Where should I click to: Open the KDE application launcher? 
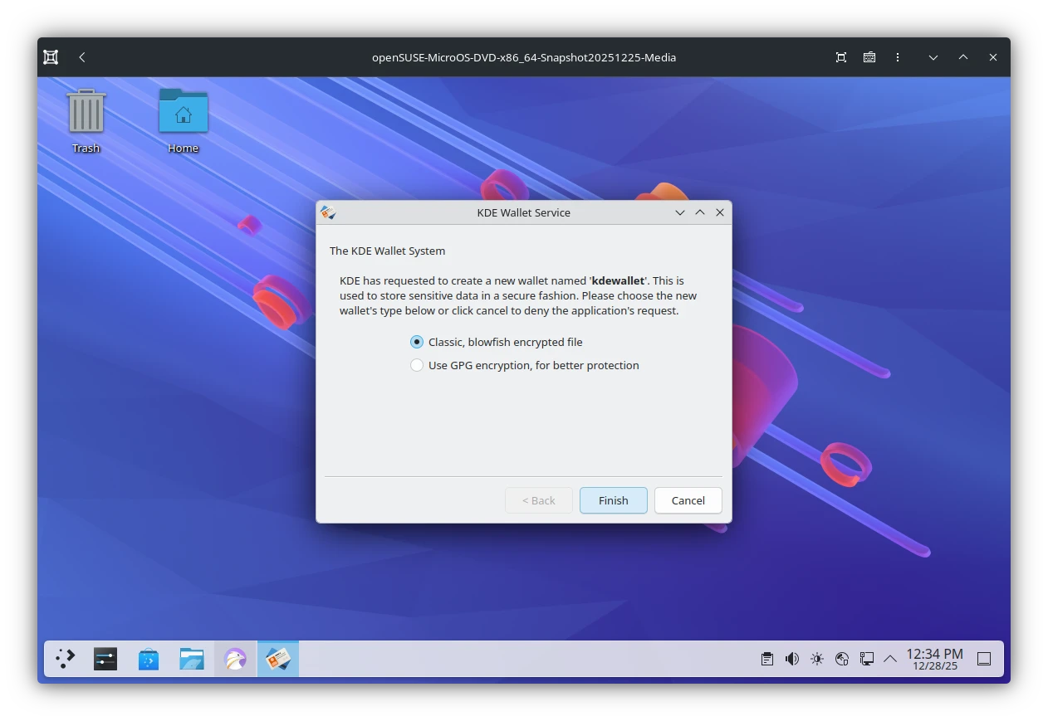[x=64, y=658]
